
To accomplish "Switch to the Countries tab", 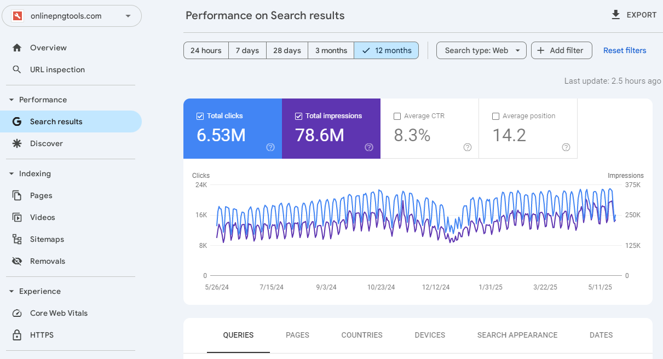I will pos(362,335).
